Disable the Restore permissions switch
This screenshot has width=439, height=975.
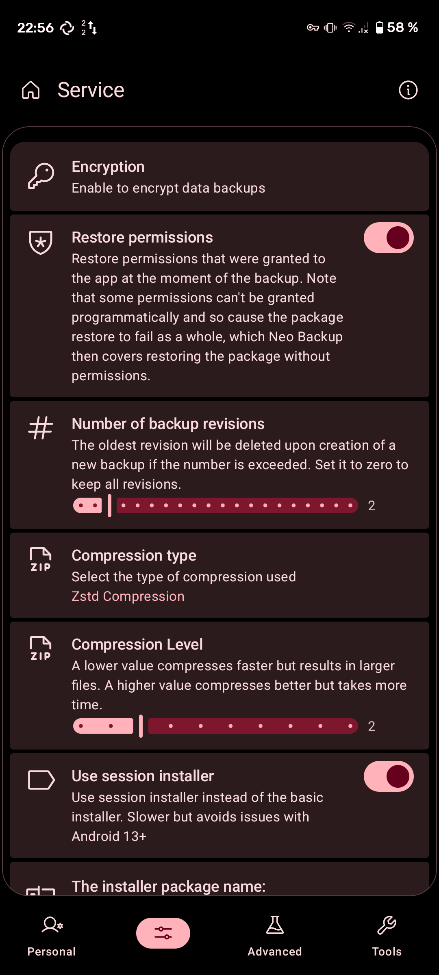click(x=389, y=238)
